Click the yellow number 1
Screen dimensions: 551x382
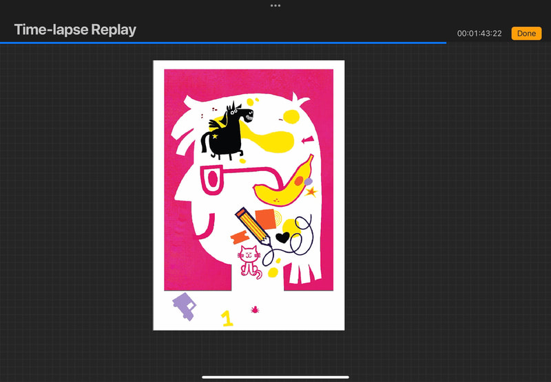click(x=227, y=318)
